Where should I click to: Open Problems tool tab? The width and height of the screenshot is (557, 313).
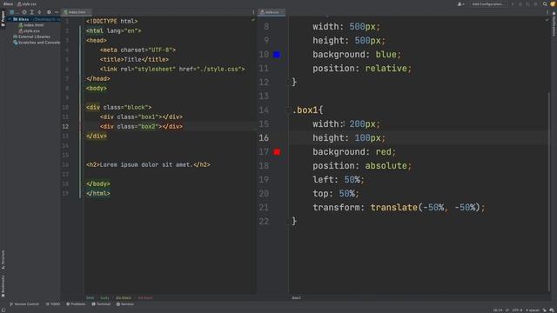click(76, 304)
